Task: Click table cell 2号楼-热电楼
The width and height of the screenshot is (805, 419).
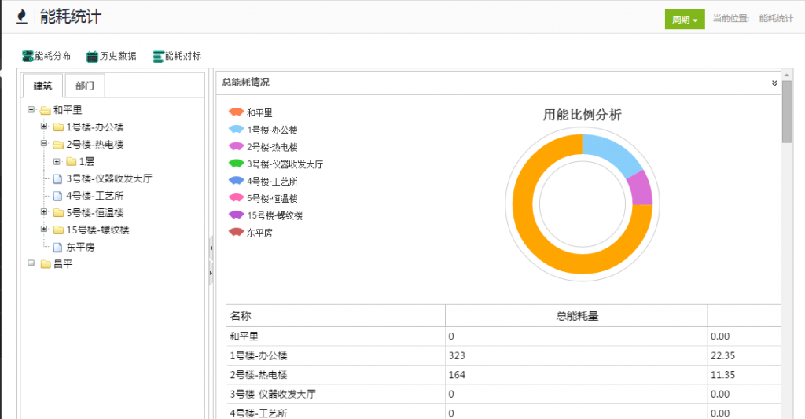Action: tap(336, 375)
